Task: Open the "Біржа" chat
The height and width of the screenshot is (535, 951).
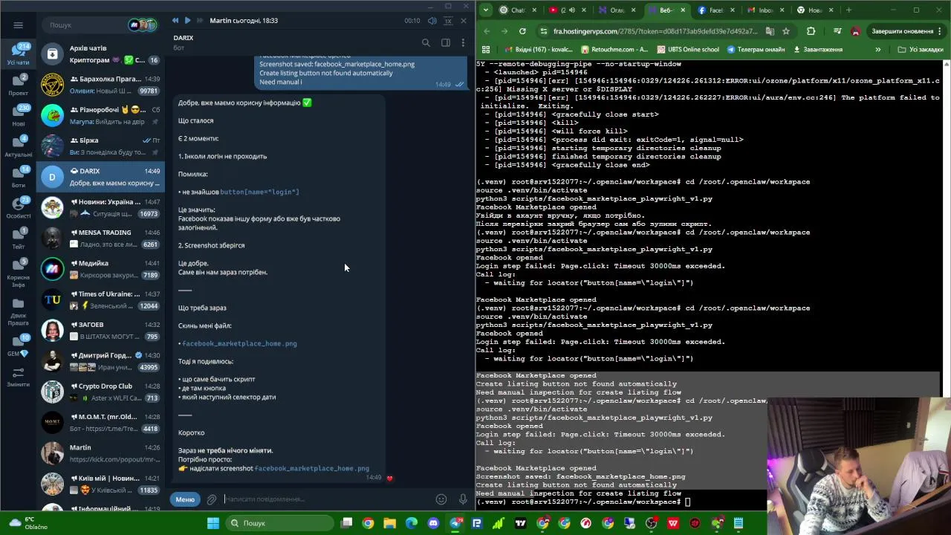Action: click(101, 146)
